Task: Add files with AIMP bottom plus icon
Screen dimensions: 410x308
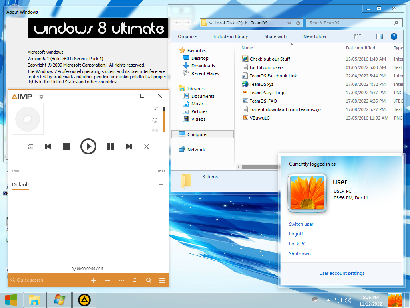Action: 94,280
